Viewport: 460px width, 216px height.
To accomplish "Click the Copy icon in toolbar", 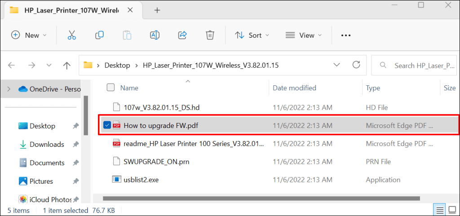I will [99, 35].
